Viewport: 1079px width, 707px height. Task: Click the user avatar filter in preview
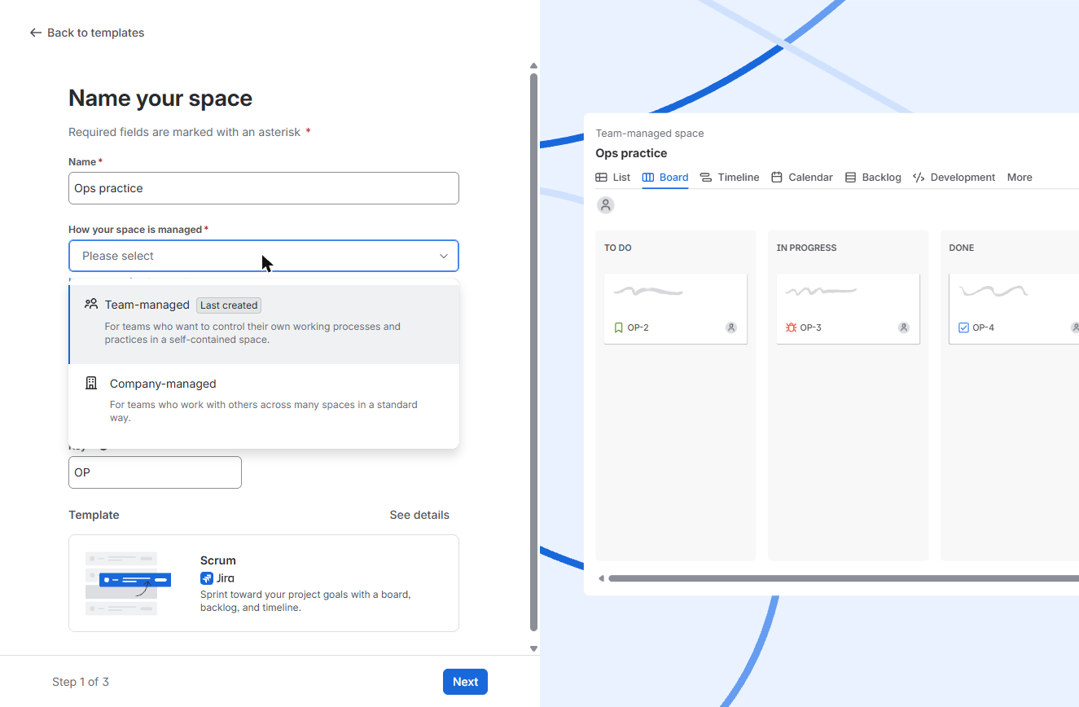click(x=605, y=205)
